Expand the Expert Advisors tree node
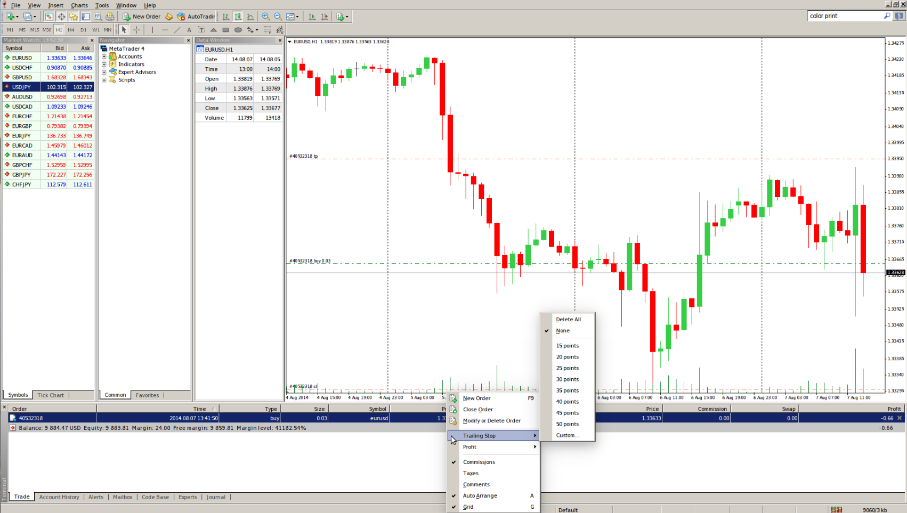The height and width of the screenshot is (513, 907). 104,72
